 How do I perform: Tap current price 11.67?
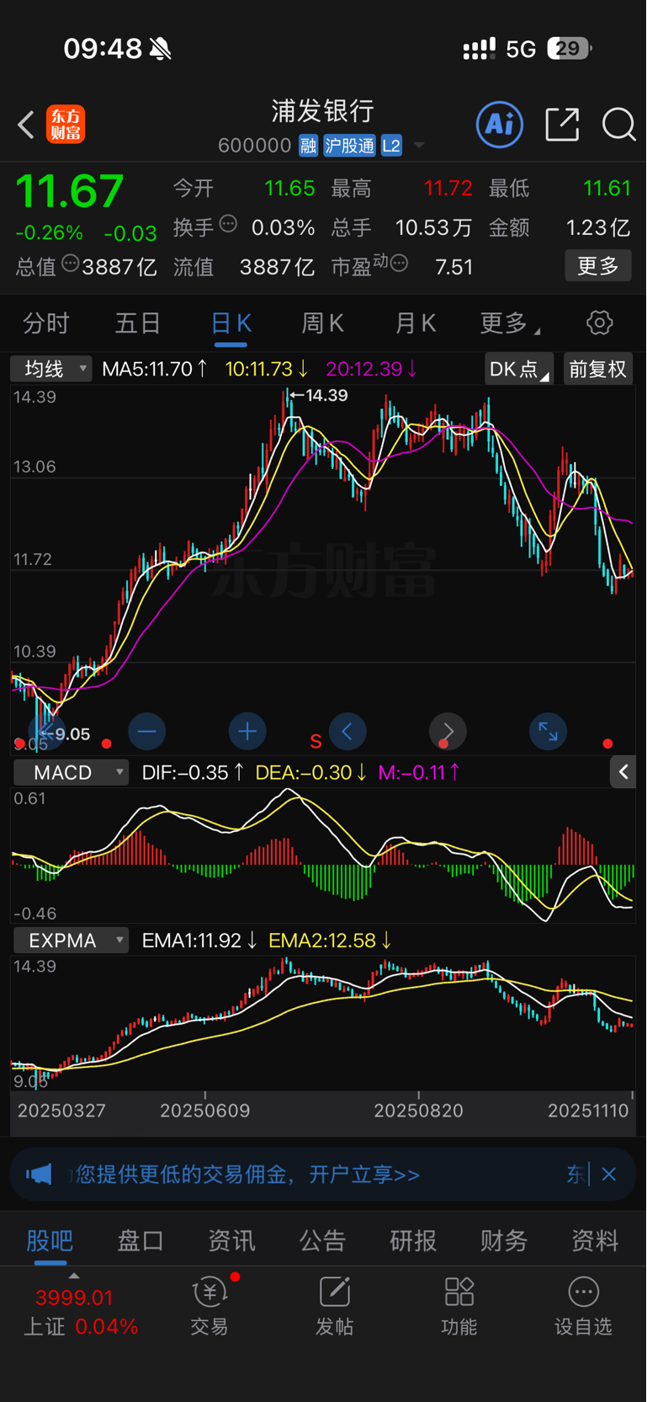(70, 191)
